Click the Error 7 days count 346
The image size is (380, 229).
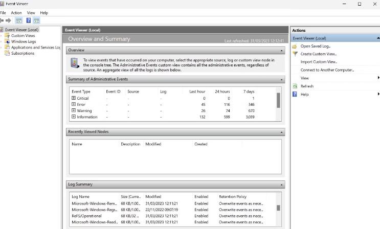(251, 104)
